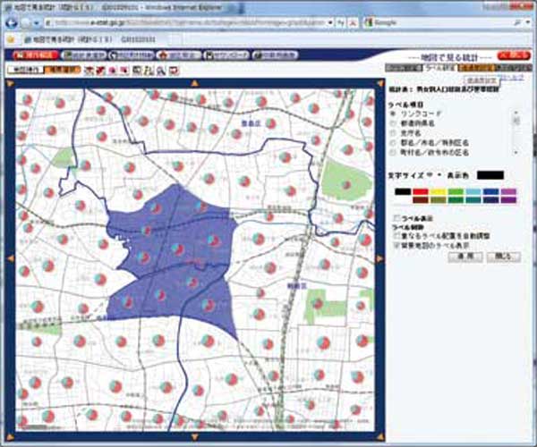This screenshot has height=447, width=537.
Task: Select the ラベル設定 tab
Action: point(440,68)
